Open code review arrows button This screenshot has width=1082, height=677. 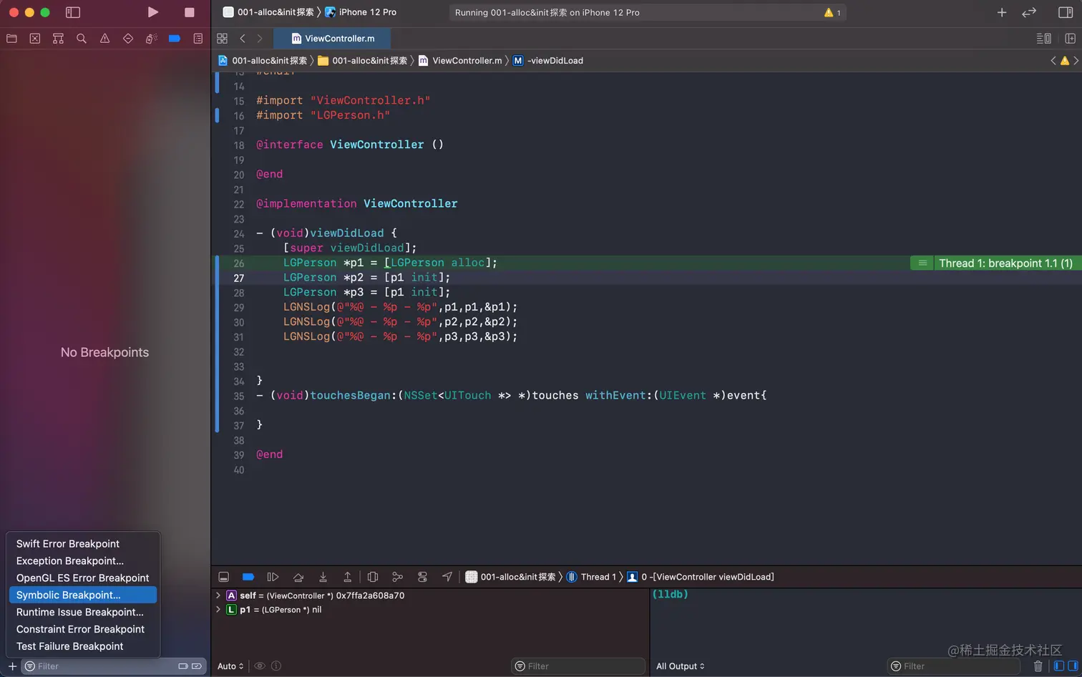tap(1029, 12)
